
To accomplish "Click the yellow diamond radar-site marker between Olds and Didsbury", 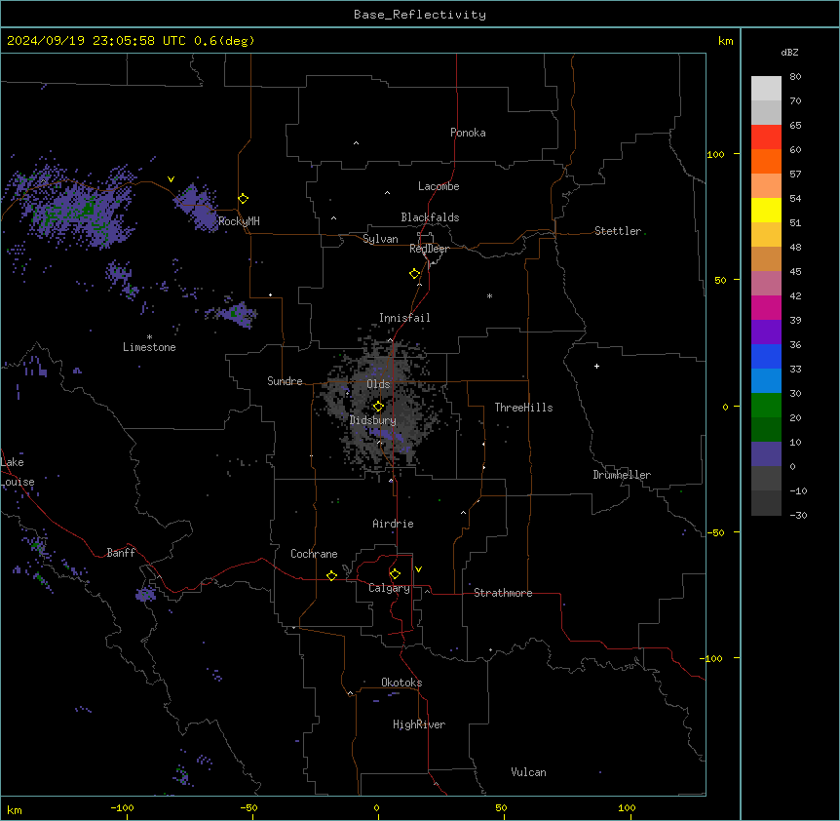I will point(379,407).
